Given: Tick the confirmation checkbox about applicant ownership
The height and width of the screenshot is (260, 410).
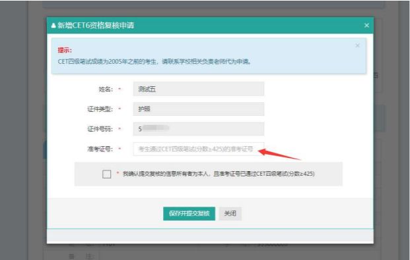Looking at the screenshot, I should [107, 174].
